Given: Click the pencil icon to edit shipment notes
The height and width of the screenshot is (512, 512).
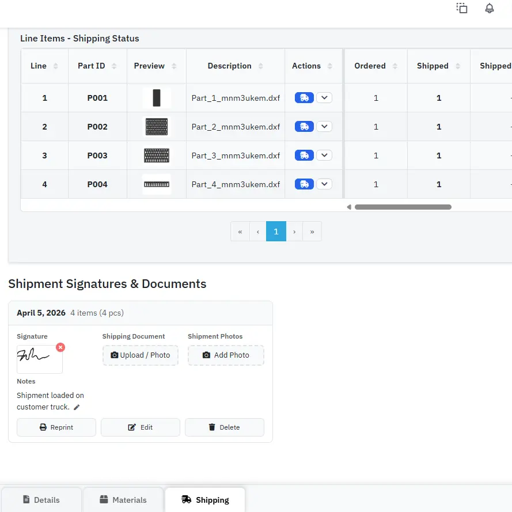Looking at the screenshot, I should click(x=77, y=407).
